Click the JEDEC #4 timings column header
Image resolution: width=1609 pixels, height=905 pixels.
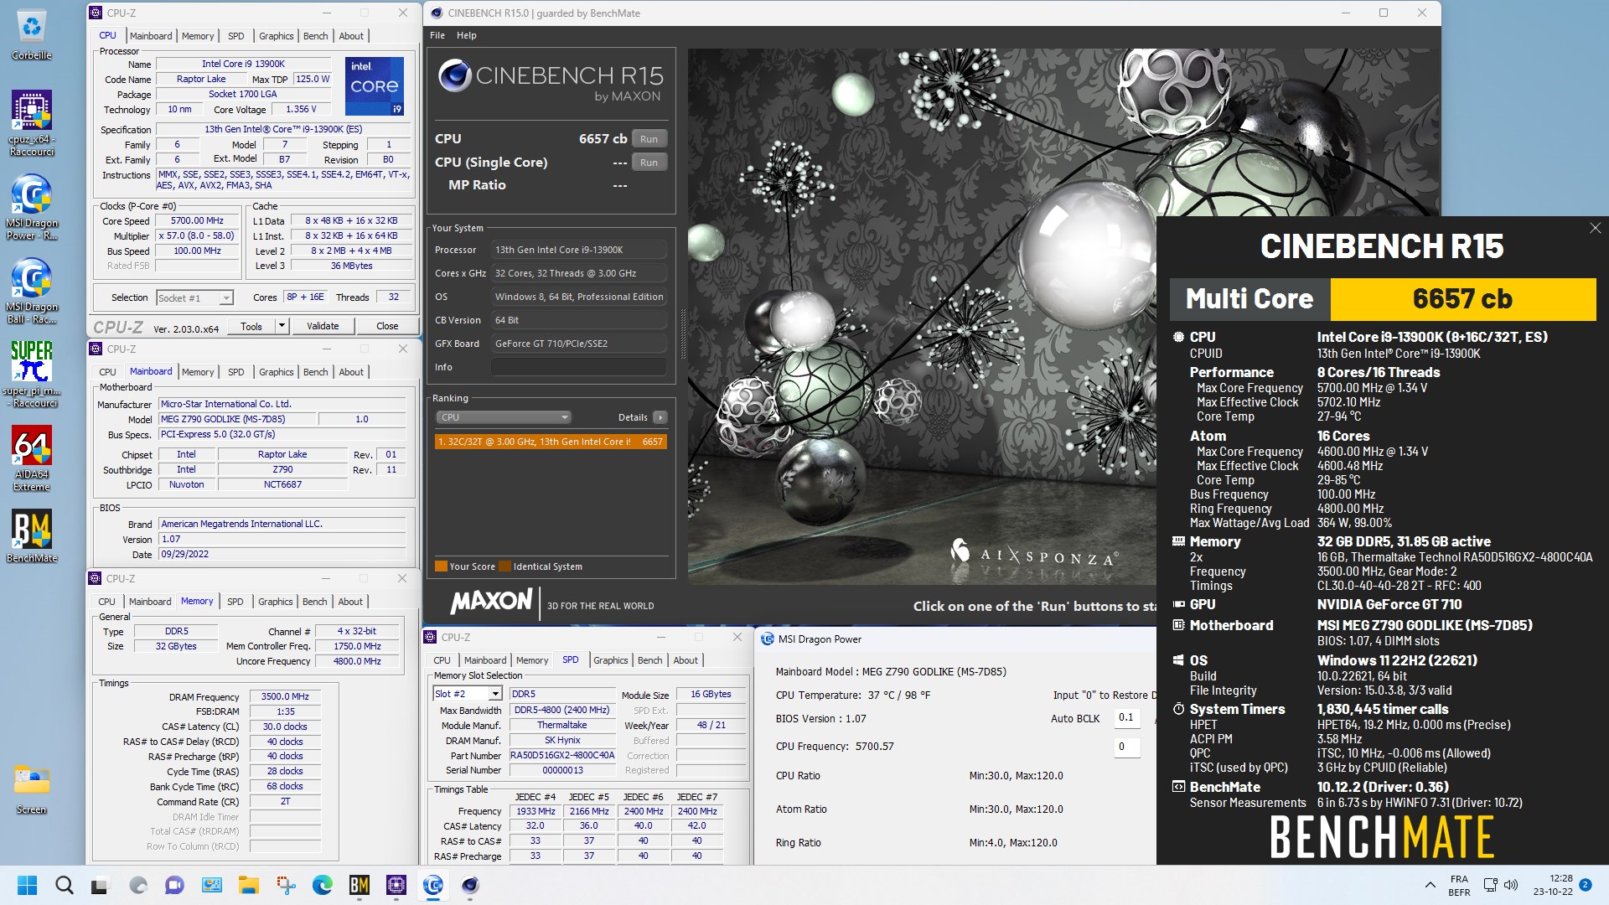click(x=535, y=797)
